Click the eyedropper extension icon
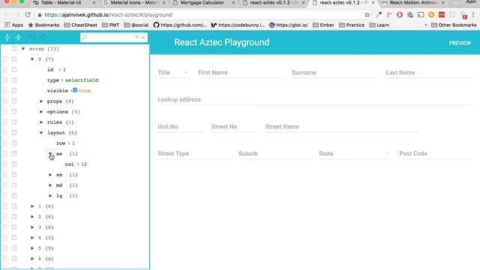The height and width of the screenshot is (270, 480). tap(379, 14)
